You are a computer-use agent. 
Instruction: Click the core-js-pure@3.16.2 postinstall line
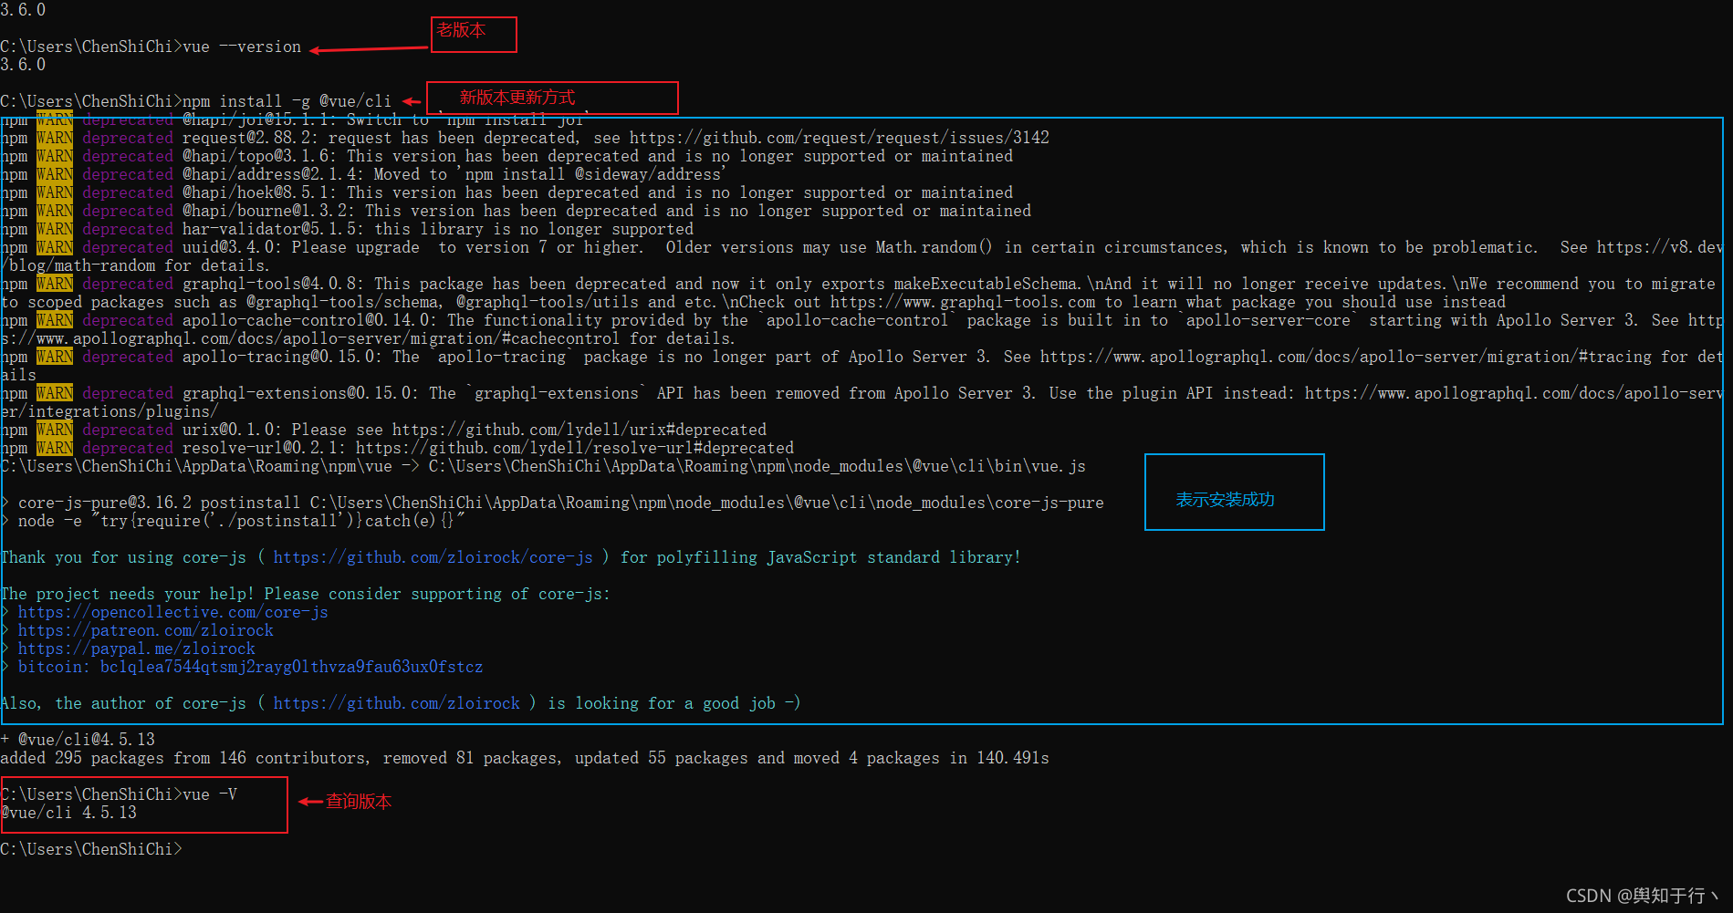[552, 503]
